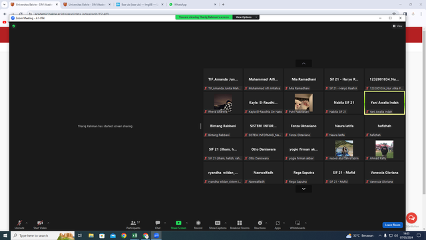Open the Chat panel

point(158,225)
